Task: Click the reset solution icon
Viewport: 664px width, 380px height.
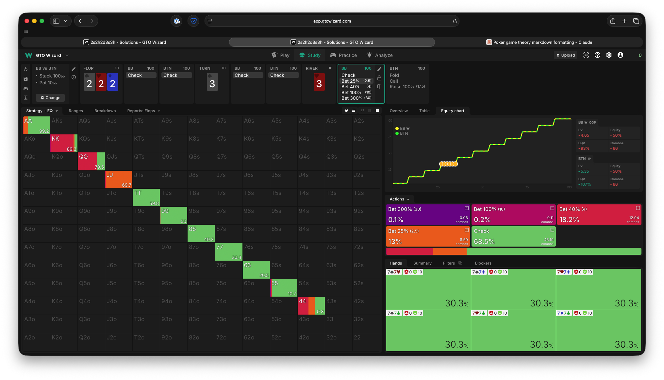Action: (x=26, y=69)
